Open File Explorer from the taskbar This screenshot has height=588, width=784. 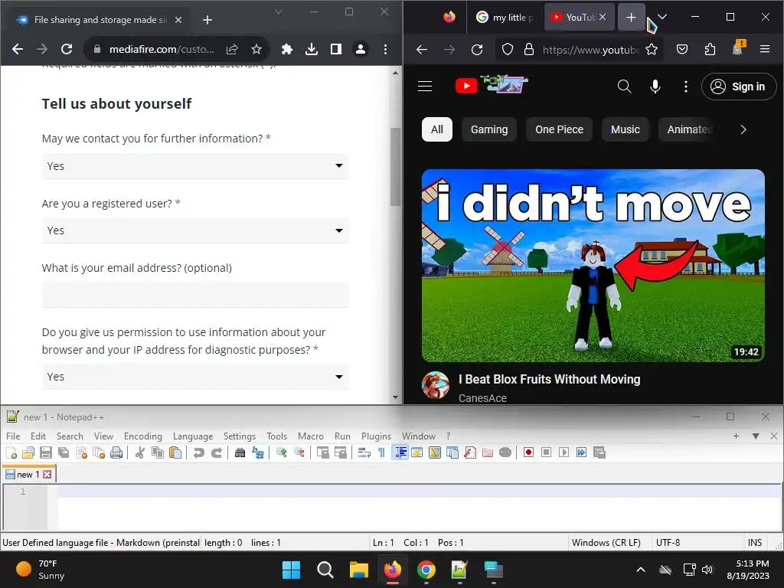point(358,570)
